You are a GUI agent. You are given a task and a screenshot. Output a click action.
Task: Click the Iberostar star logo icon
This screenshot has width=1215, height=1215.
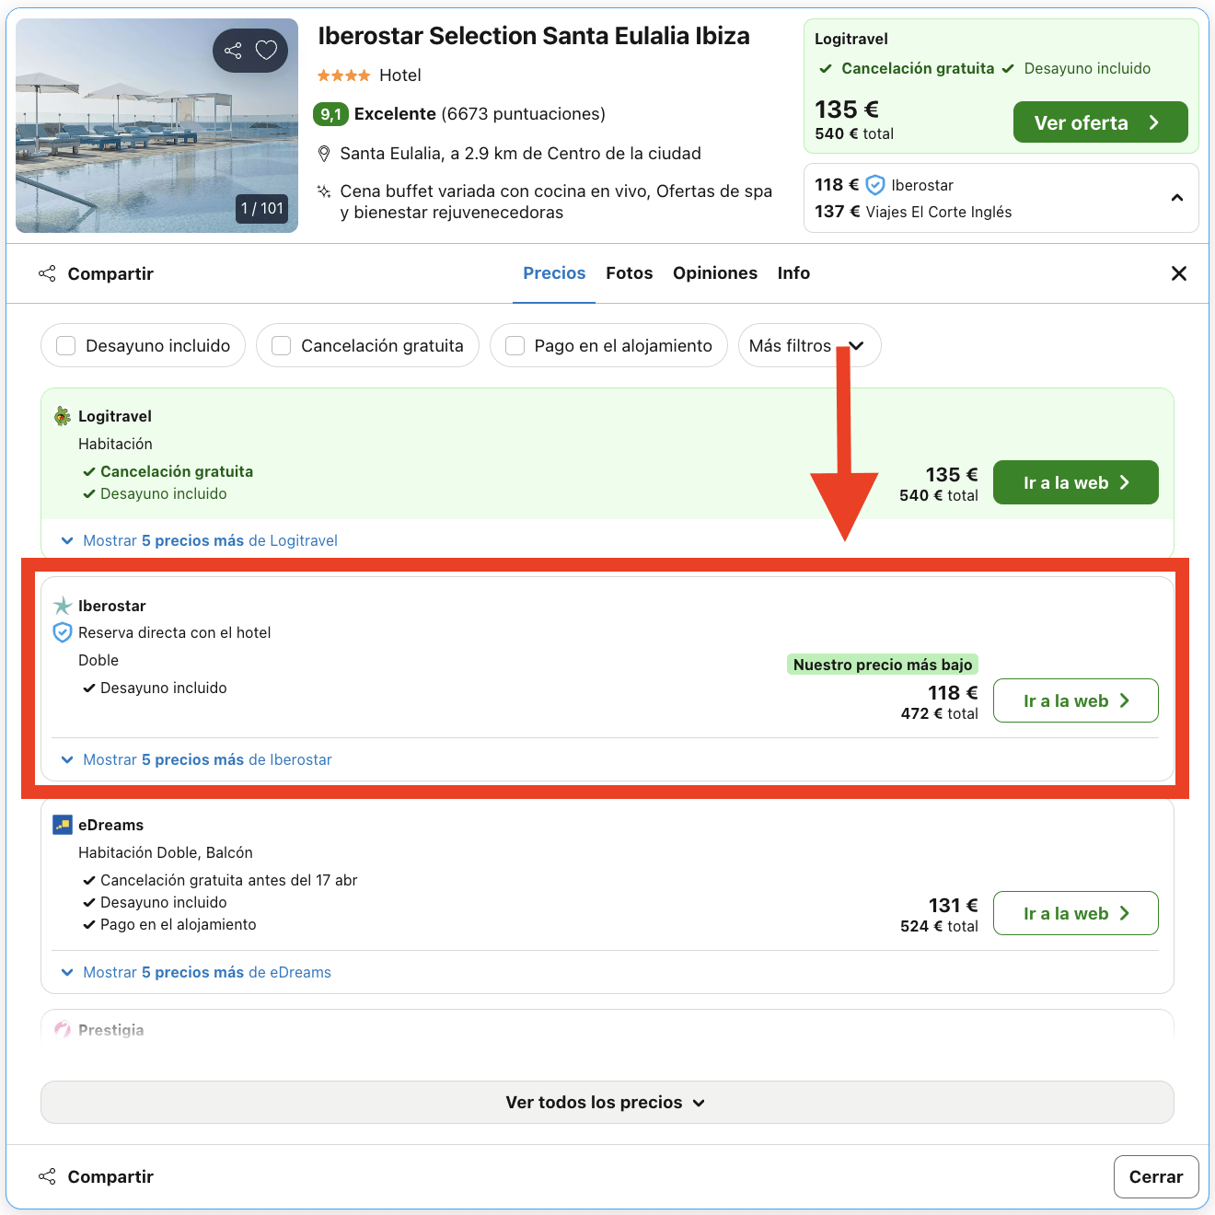point(63,606)
